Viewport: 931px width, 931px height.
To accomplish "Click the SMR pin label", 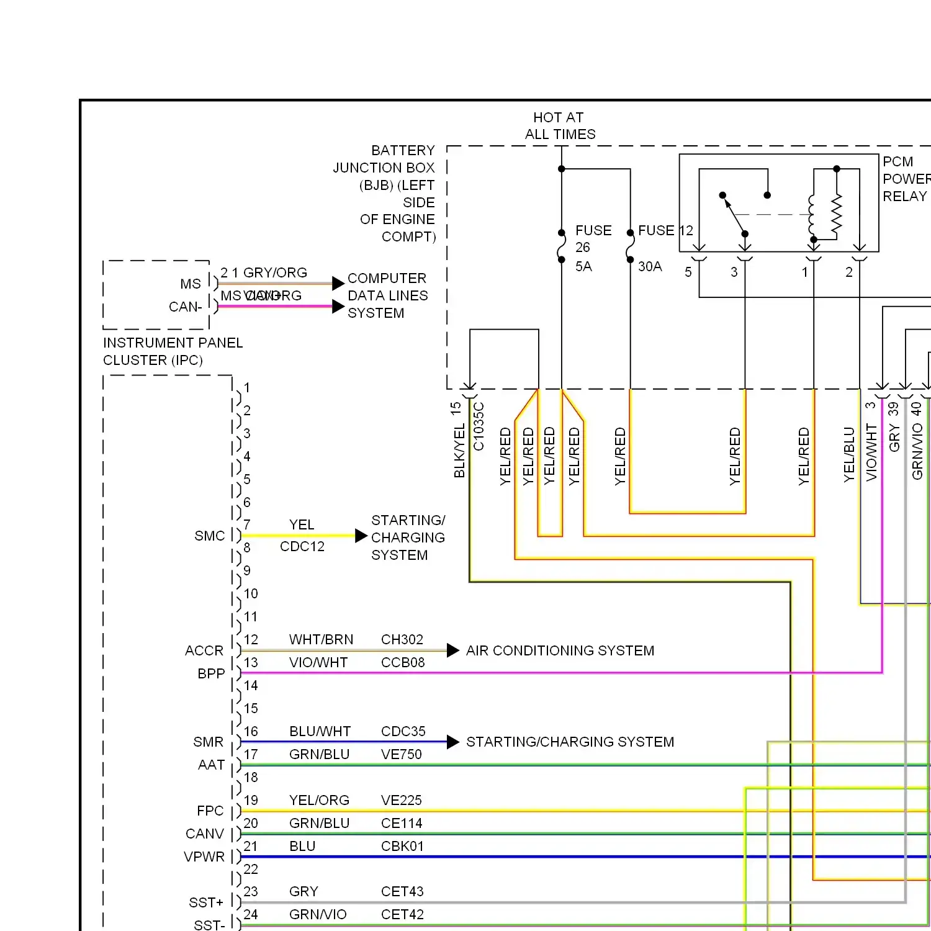I will [x=209, y=742].
